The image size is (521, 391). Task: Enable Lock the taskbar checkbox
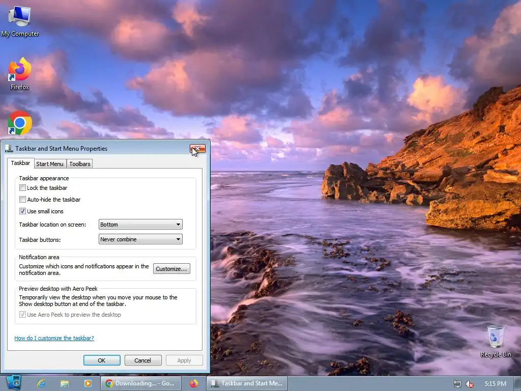[22, 188]
